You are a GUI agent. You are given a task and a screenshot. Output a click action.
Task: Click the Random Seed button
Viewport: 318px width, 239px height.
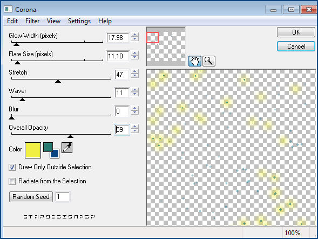[x=31, y=197]
